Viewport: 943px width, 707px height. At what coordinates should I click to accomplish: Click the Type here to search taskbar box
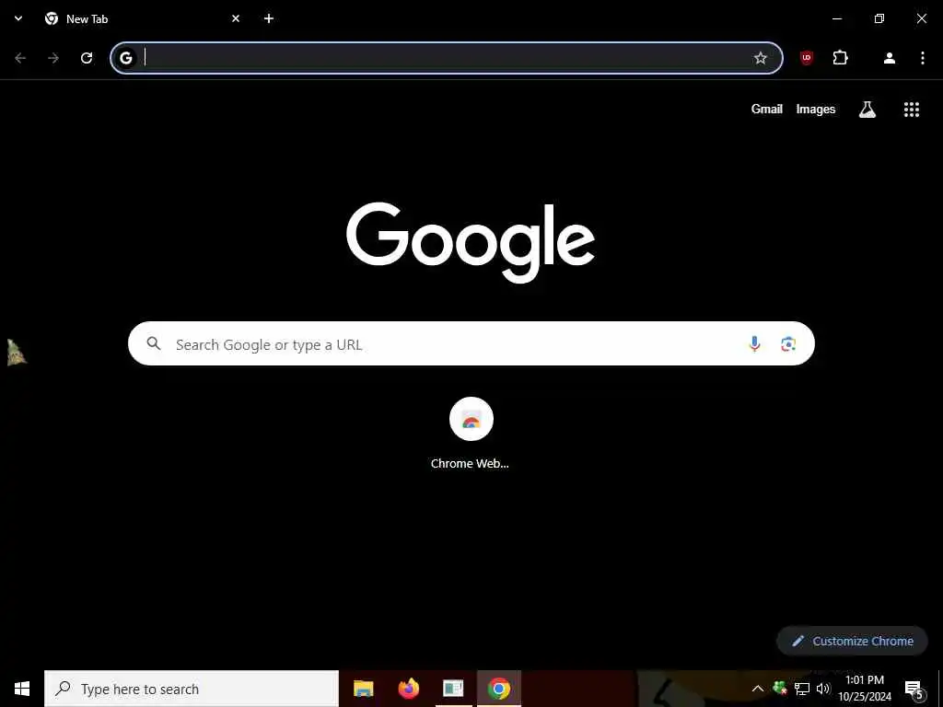point(192,689)
